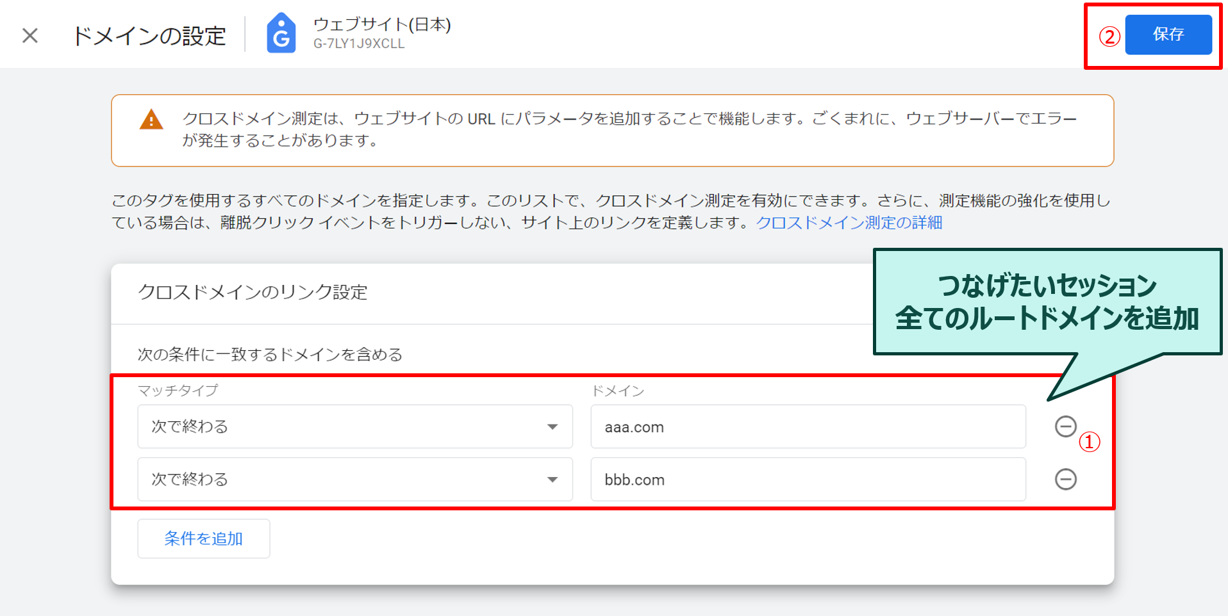Click the orange warning triangle icon
Viewport: 1228px width, 616px height.
tap(151, 120)
